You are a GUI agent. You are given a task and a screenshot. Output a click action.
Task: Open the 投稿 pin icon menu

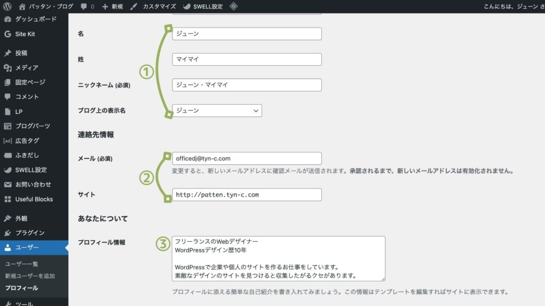[x=7, y=53]
